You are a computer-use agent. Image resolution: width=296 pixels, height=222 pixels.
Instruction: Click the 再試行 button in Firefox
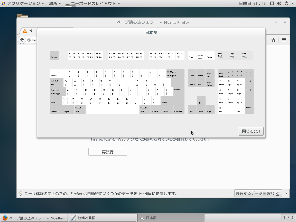click(x=108, y=152)
